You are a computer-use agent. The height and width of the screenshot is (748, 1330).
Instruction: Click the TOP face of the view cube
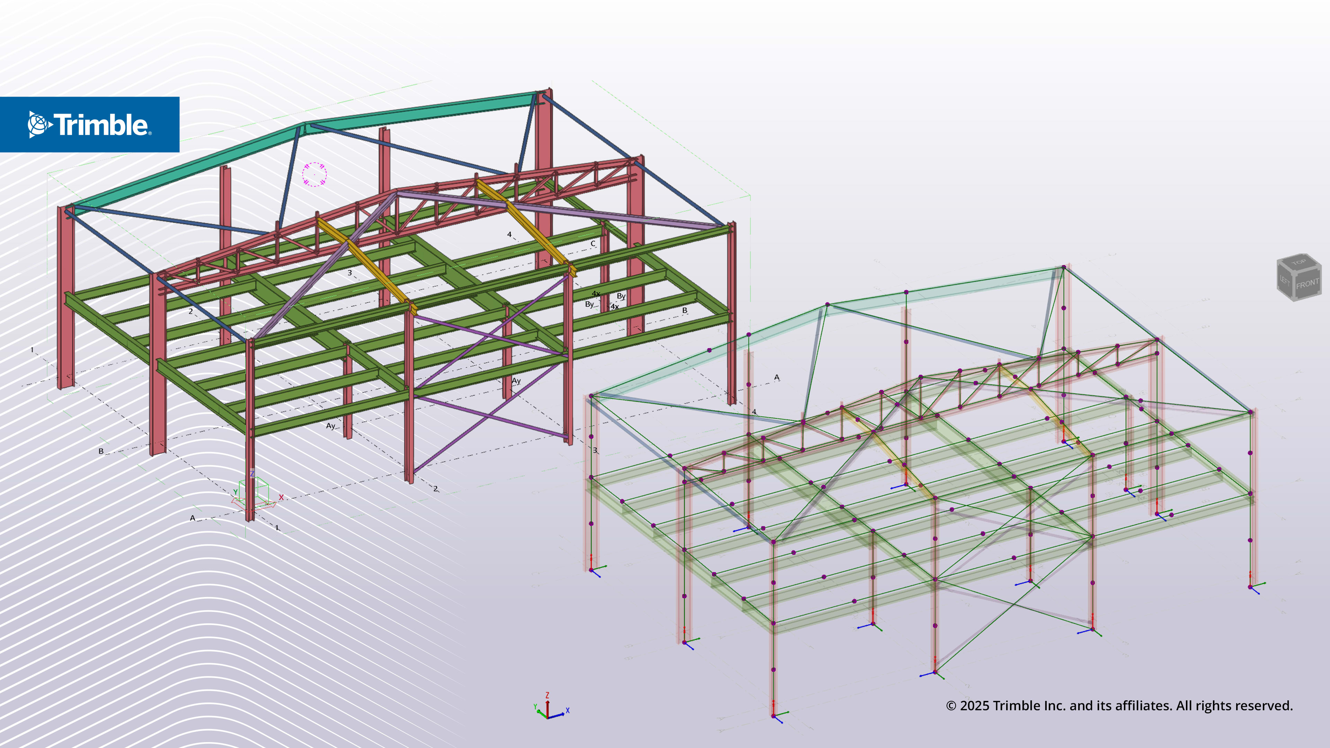click(1298, 262)
